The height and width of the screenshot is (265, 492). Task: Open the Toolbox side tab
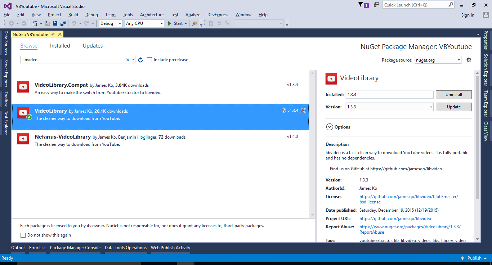point(6,99)
